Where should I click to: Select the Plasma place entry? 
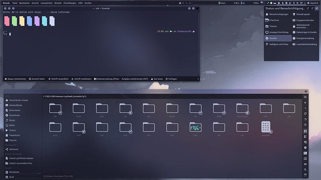point(11,140)
